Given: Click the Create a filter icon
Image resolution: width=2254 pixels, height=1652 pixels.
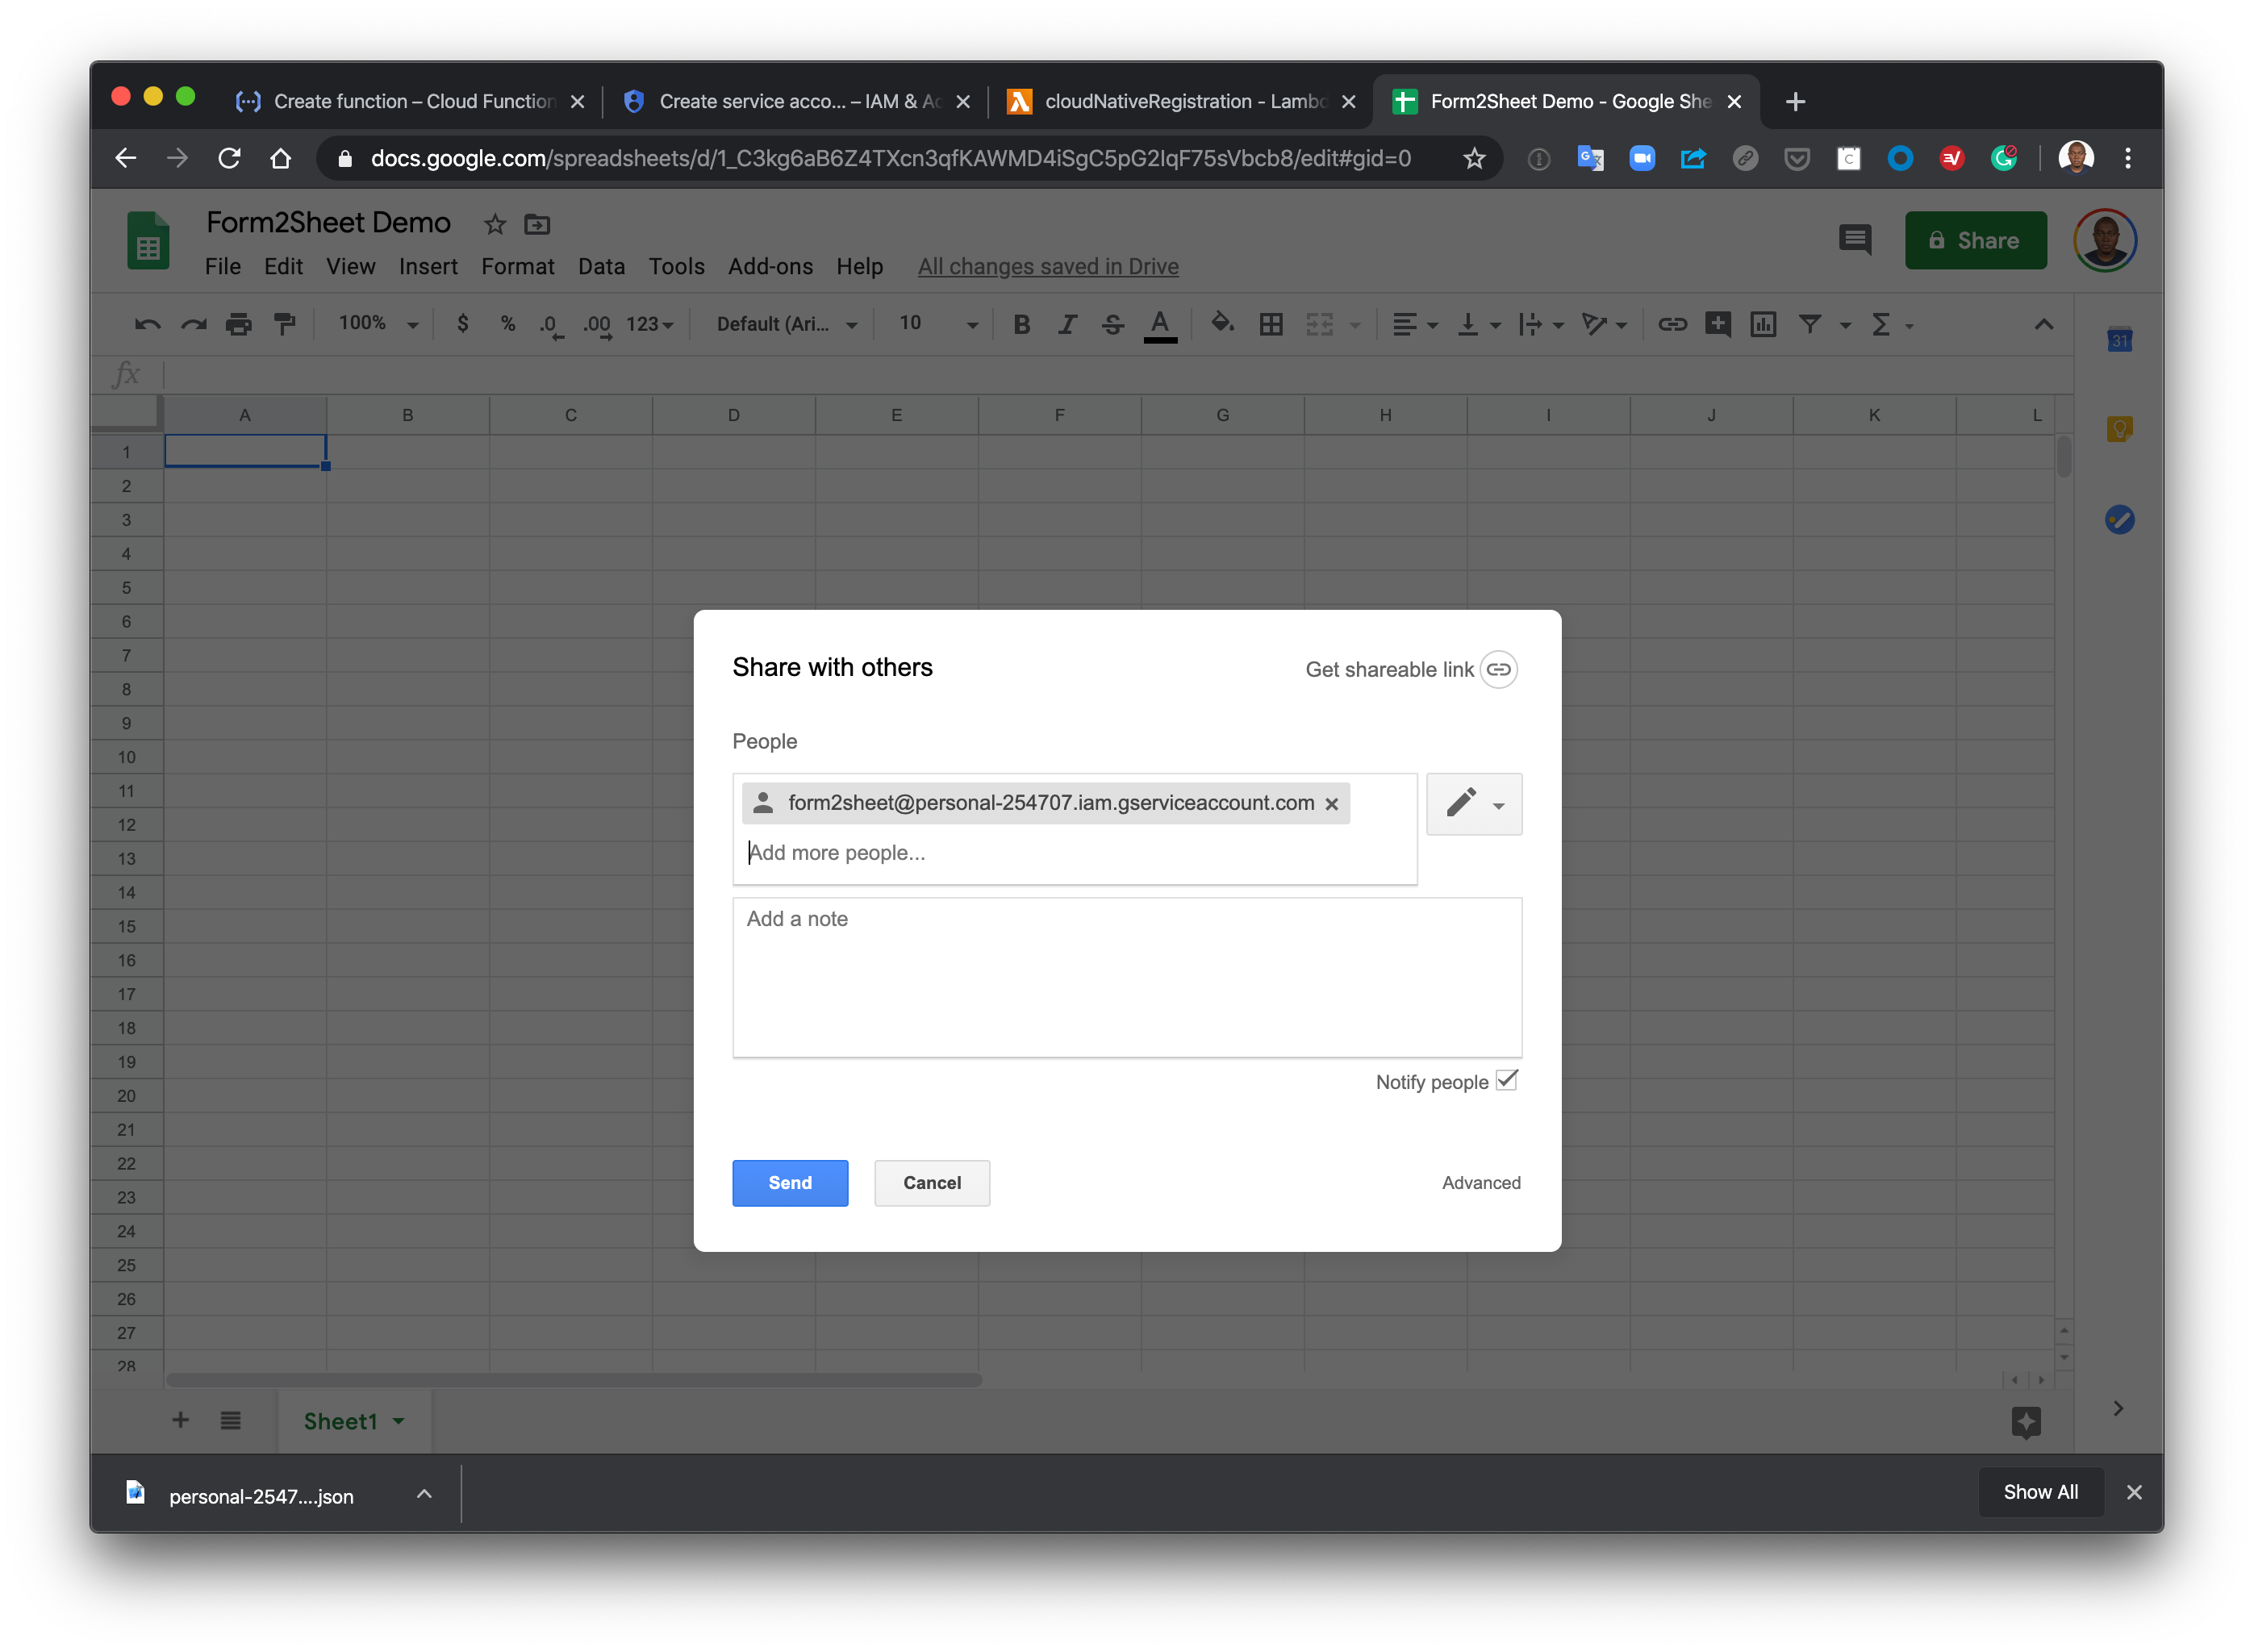Looking at the screenshot, I should coord(1811,324).
